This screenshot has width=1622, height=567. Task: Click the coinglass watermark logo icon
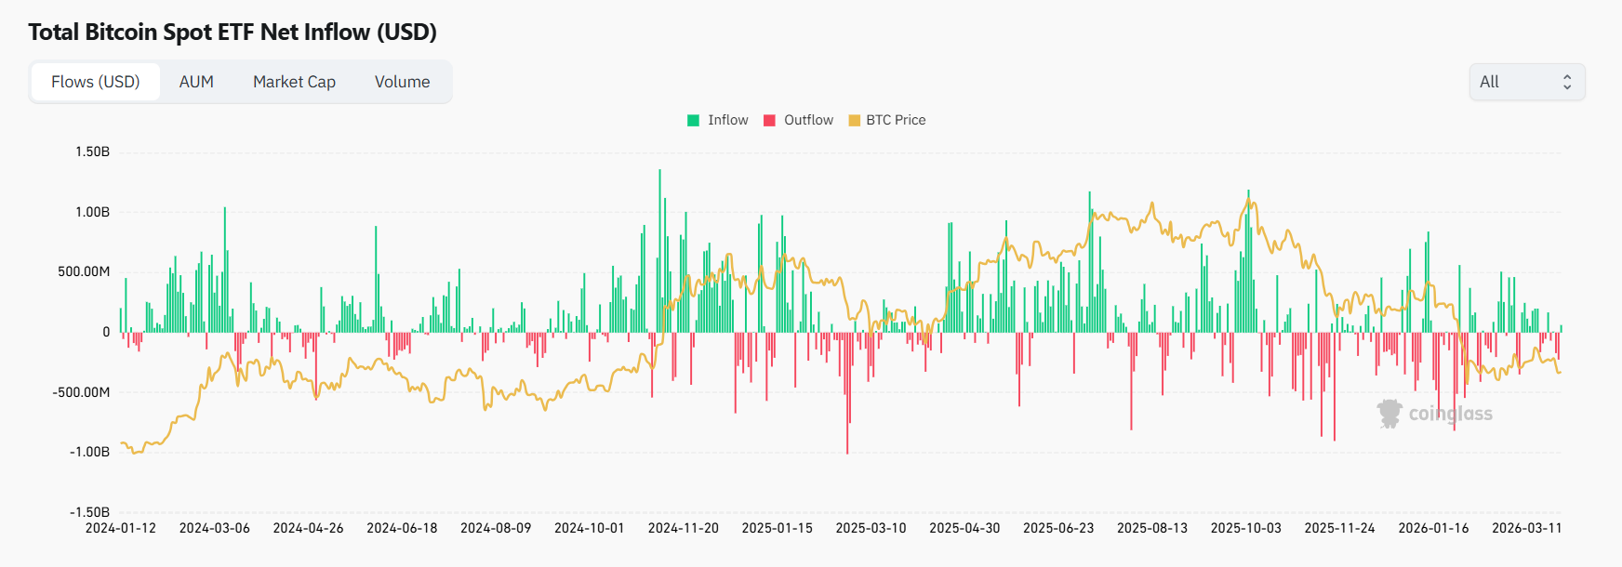coord(1389,414)
